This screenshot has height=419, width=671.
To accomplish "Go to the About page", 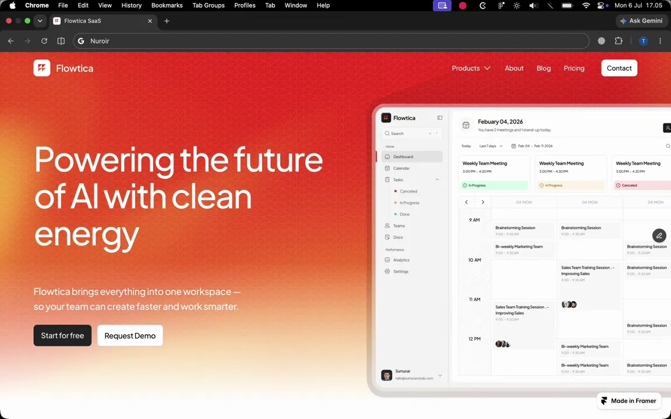I will 514,68.
